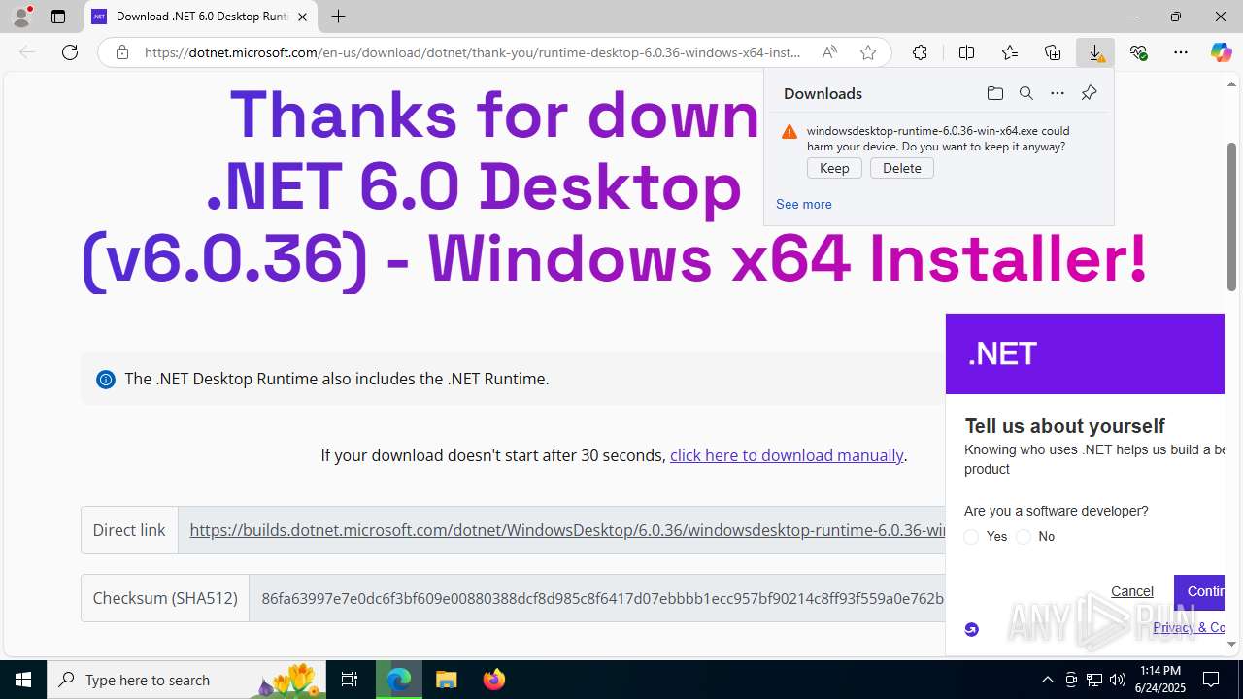Open the browser profile icon
Viewport: 1243px width, 699px height.
tap(21, 16)
